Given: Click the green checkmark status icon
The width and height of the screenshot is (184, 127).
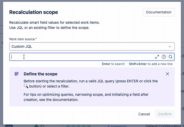Looking at the screenshot, I should pyautogui.click(x=36, y=126).
